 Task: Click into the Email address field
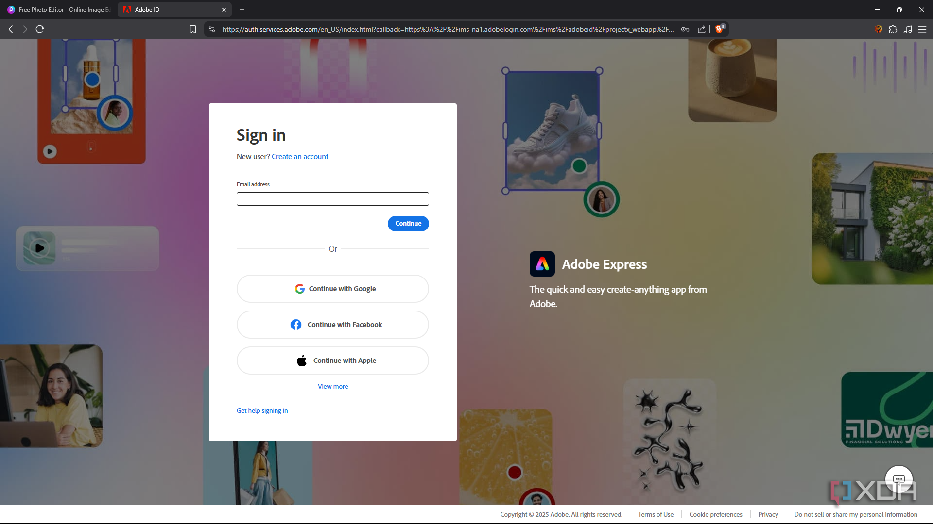333,199
